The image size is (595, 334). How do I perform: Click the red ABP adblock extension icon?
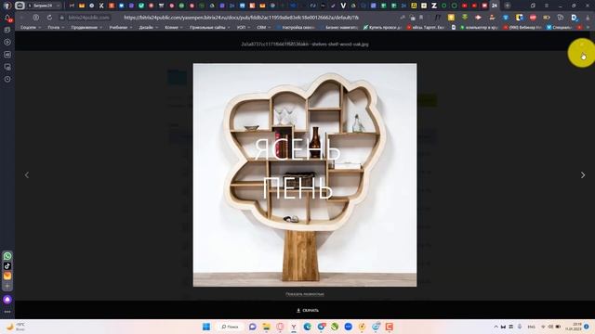pos(533,18)
